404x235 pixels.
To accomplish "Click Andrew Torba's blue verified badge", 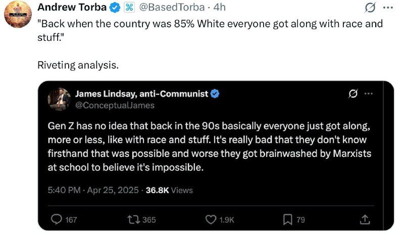I will [115, 8].
